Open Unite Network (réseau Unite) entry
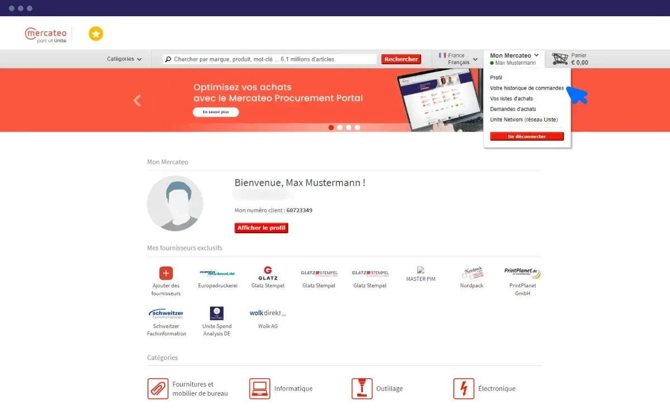The image size is (670, 409). click(524, 119)
